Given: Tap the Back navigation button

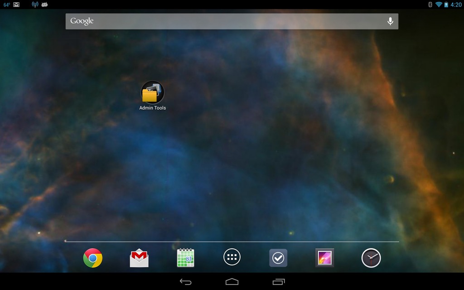Looking at the screenshot, I should (x=185, y=282).
